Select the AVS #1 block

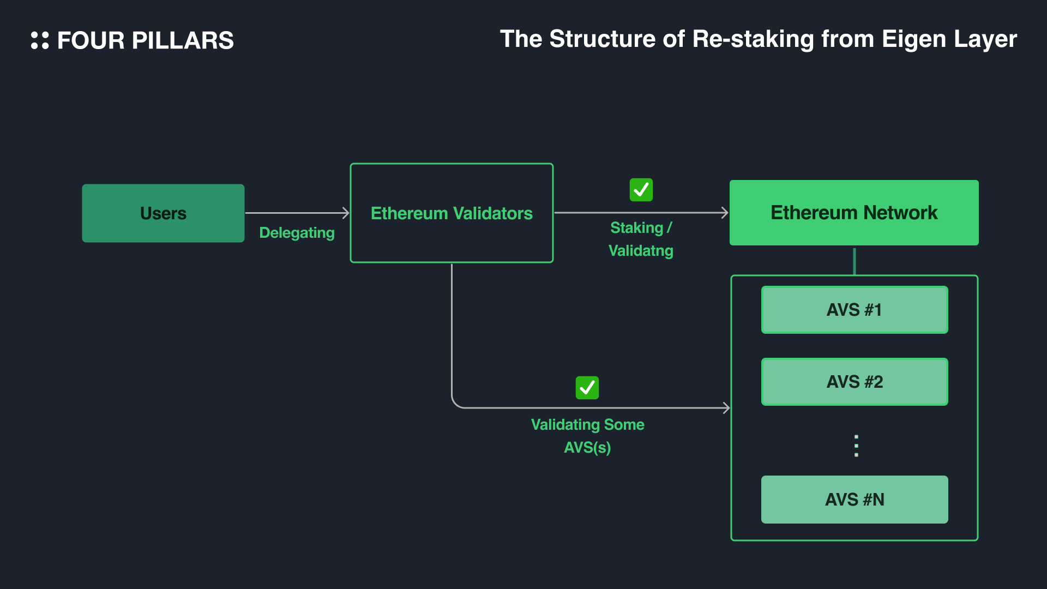tap(855, 310)
